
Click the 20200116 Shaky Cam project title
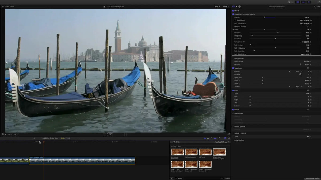115,6
